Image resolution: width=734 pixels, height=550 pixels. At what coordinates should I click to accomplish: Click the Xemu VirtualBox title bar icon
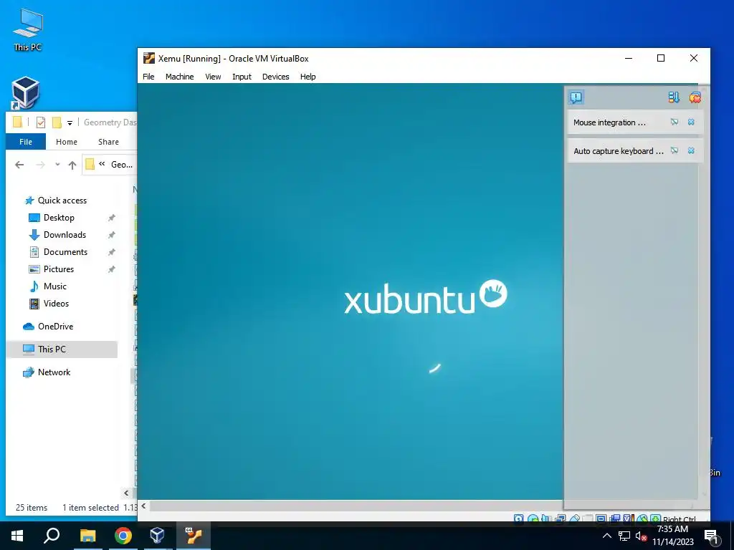pyautogui.click(x=149, y=58)
